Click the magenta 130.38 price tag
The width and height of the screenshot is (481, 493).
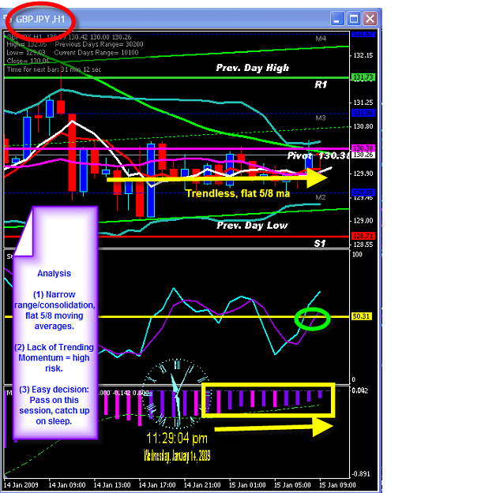click(363, 148)
